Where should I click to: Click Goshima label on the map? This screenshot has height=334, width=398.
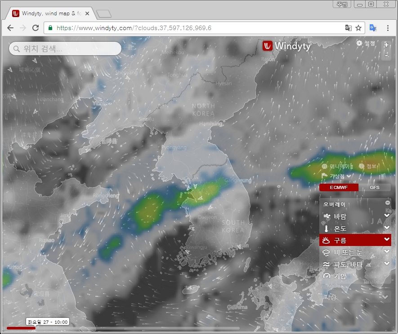click(x=237, y=307)
